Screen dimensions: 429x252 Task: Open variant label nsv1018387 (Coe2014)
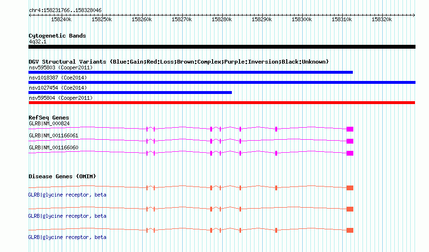tap(58, 78)
